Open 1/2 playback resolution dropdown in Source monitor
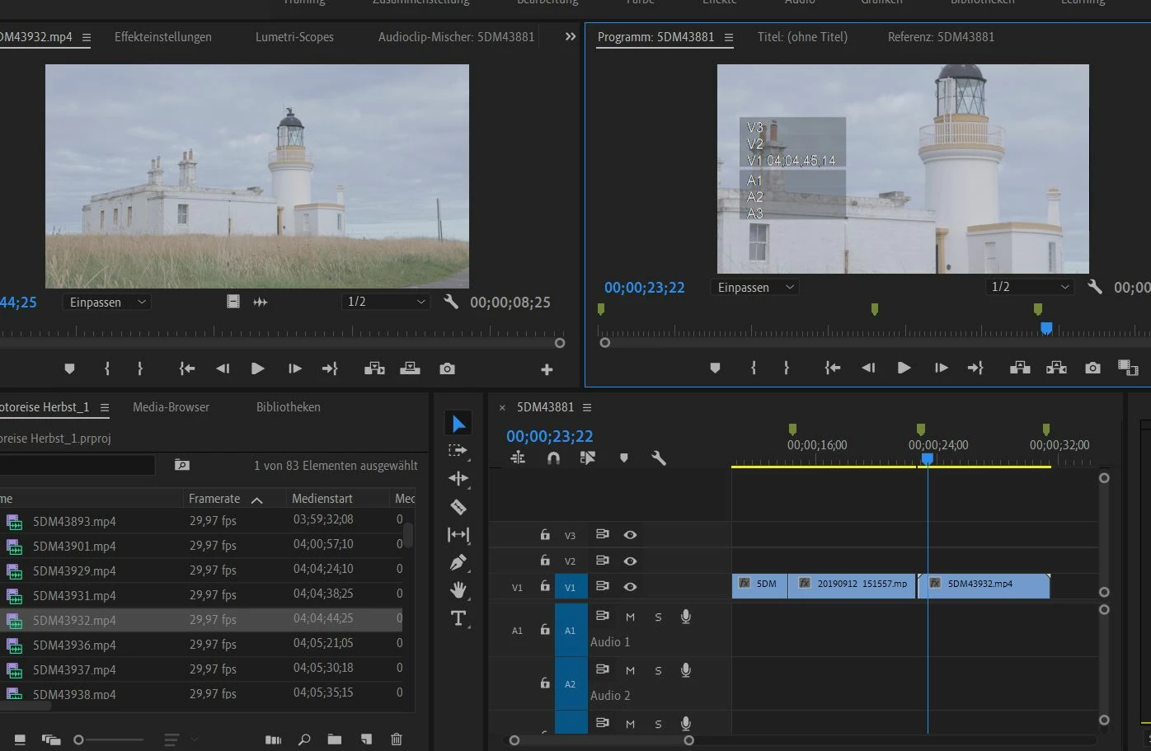 pyautogui.click(x=386, y=302)
